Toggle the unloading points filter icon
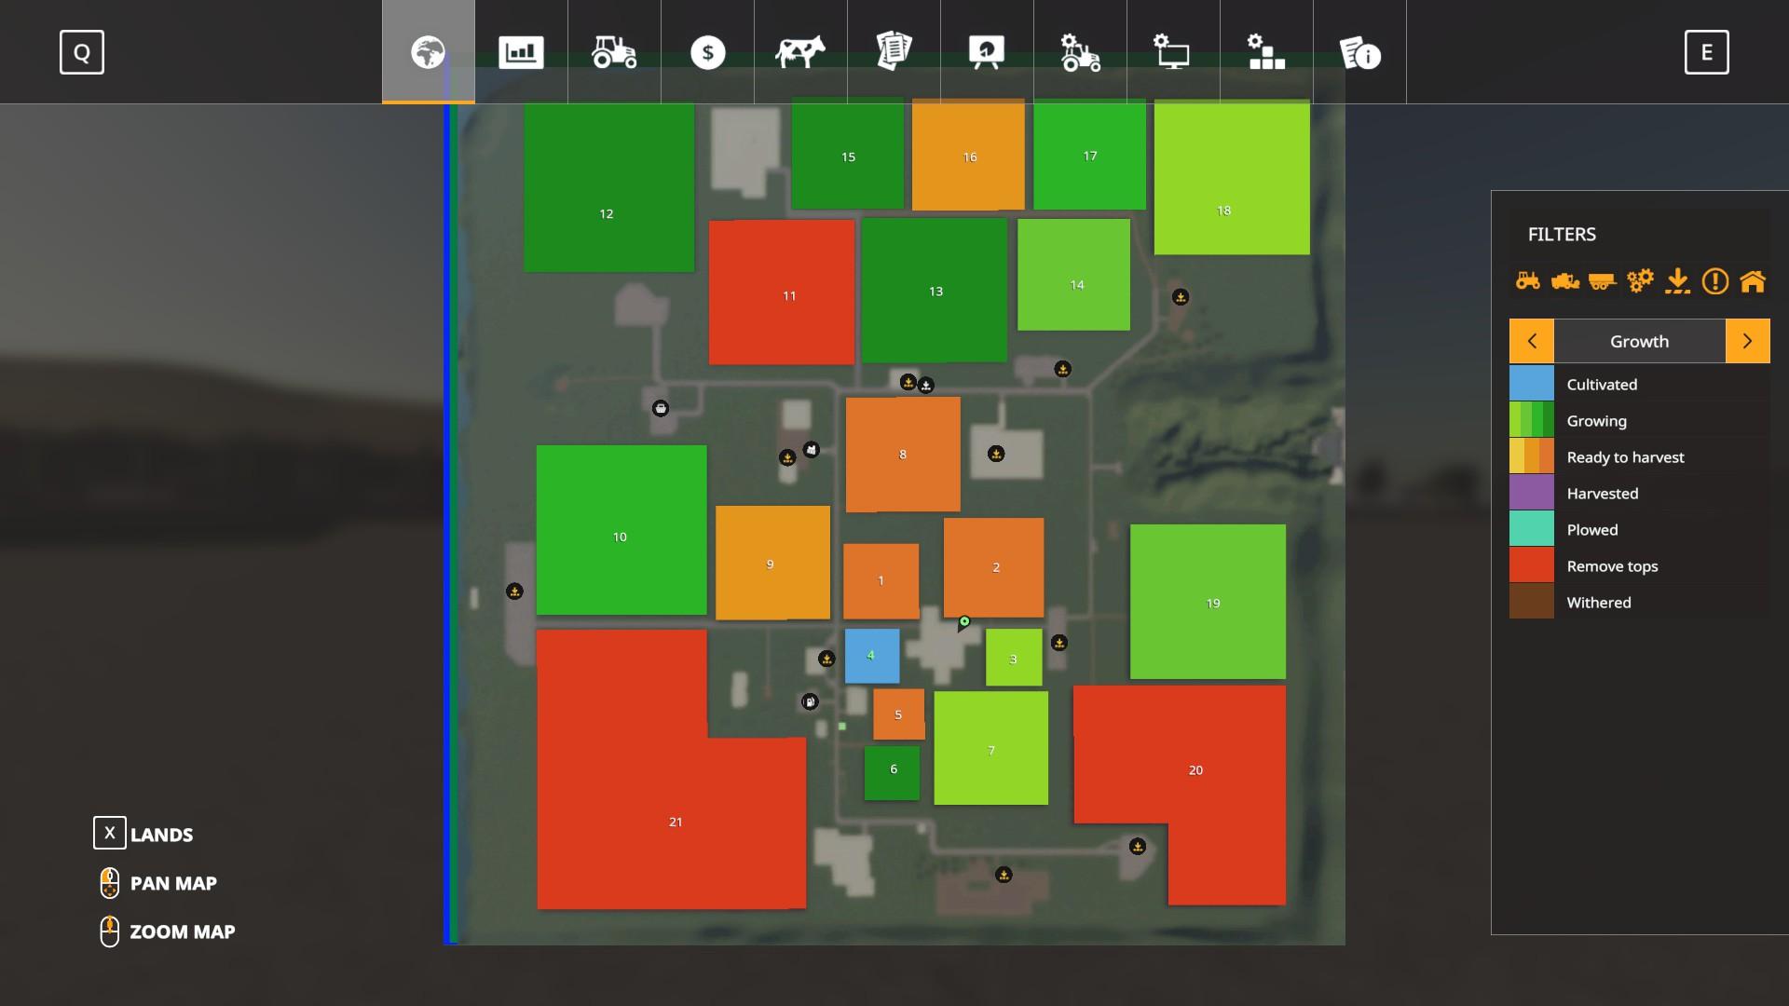1789x1006 pixels. [x=1677, y=280]
